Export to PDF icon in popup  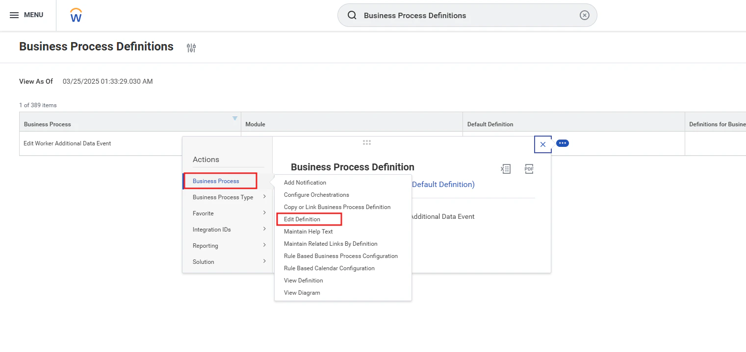pyautogui.click(x=529, y=169)
